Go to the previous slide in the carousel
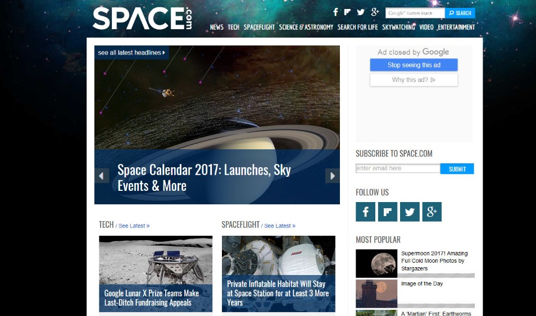The width and height of the screenshot is (536, 316). [102, 176]
